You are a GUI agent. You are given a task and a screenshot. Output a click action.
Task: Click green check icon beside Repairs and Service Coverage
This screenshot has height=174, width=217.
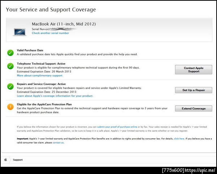tap(10, 86)
